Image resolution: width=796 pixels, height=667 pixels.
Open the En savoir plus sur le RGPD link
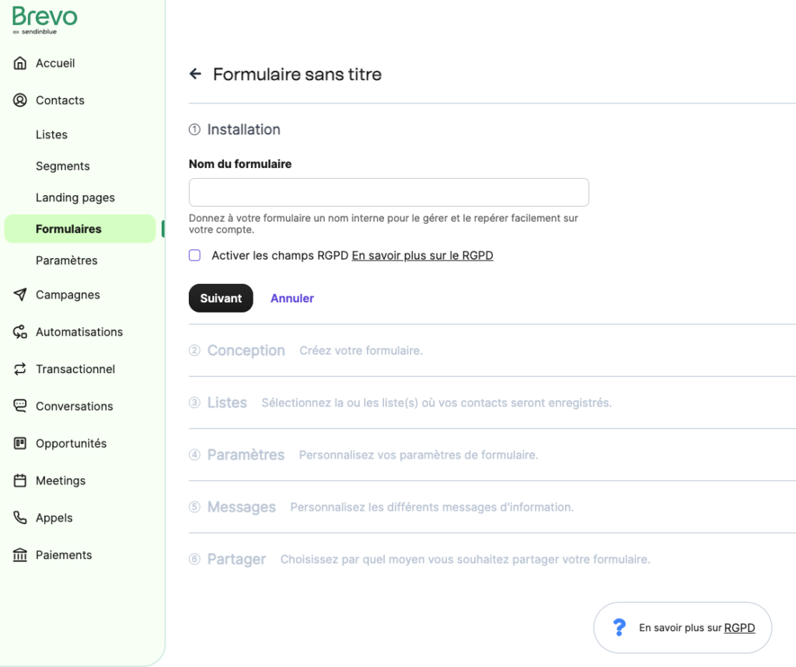422,255
